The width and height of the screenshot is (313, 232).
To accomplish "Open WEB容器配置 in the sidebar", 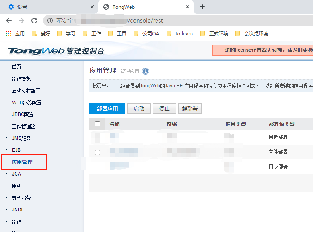I will 27,102.
